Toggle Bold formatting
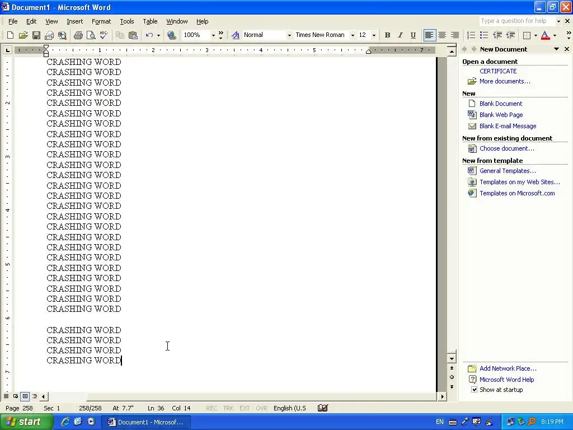This screenshot has height=430, width=573. (x=387, y=35)
